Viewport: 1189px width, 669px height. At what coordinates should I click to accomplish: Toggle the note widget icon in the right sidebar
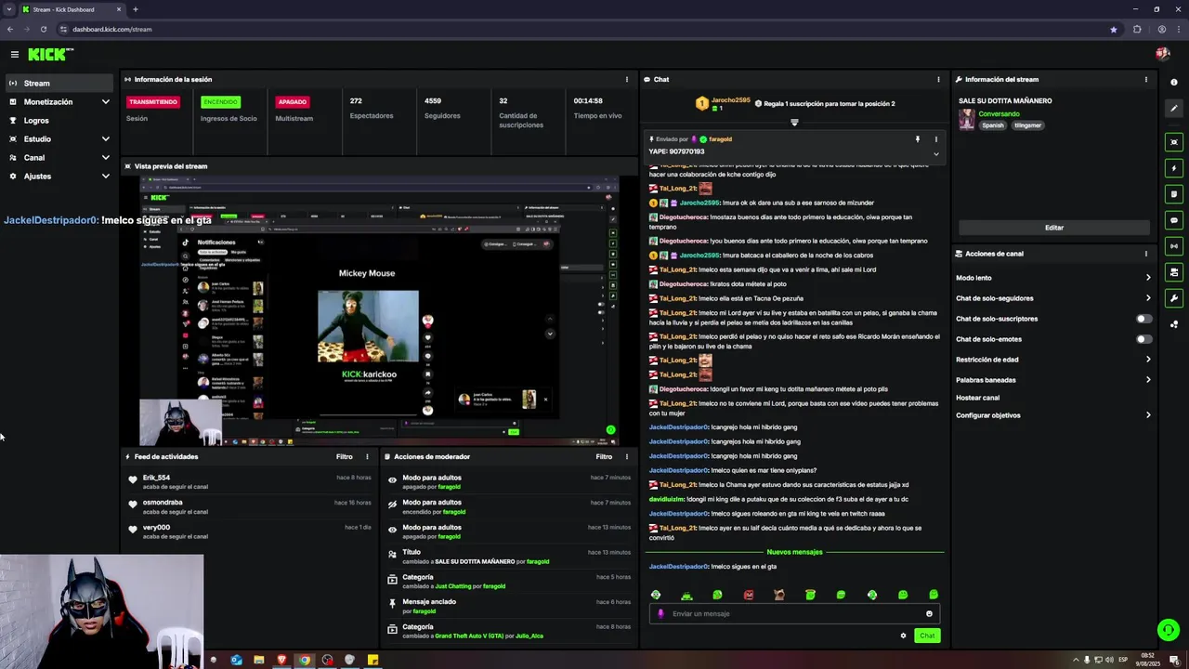(1174, 194)
